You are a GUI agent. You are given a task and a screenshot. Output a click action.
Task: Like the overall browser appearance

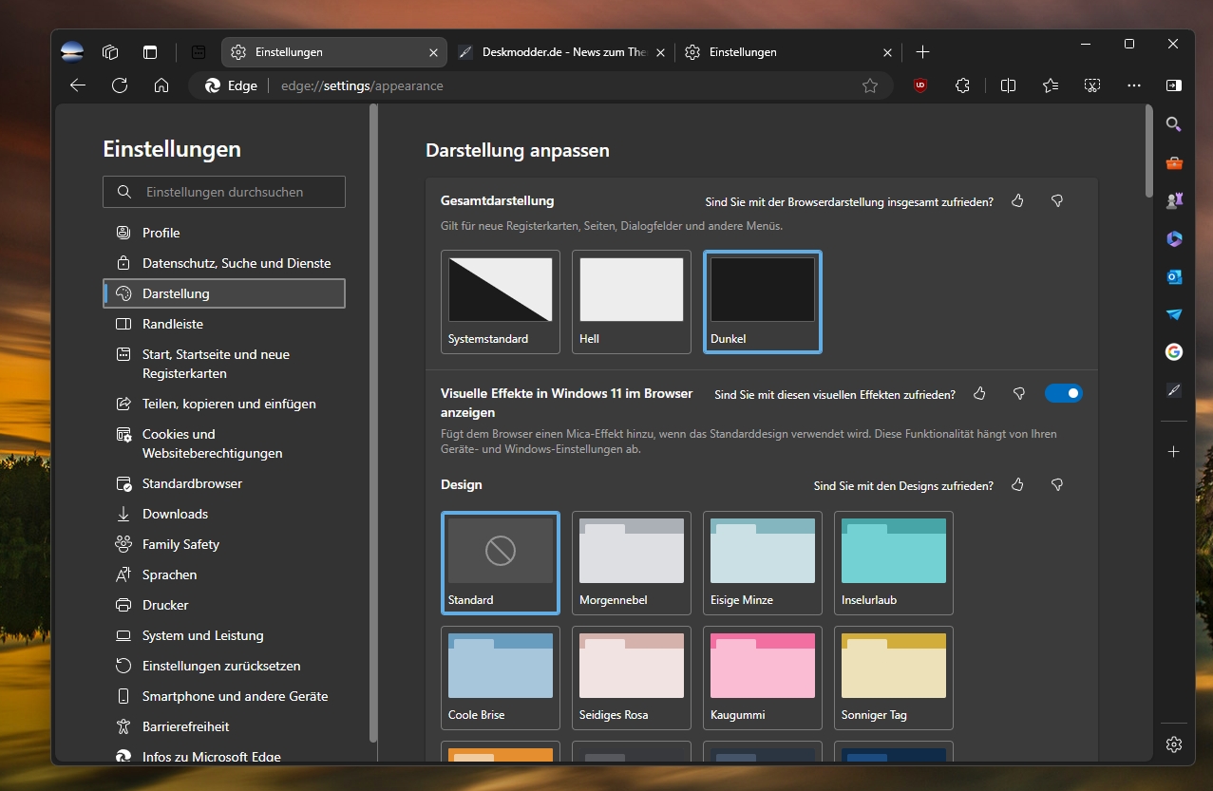[x=1017, y=201]
